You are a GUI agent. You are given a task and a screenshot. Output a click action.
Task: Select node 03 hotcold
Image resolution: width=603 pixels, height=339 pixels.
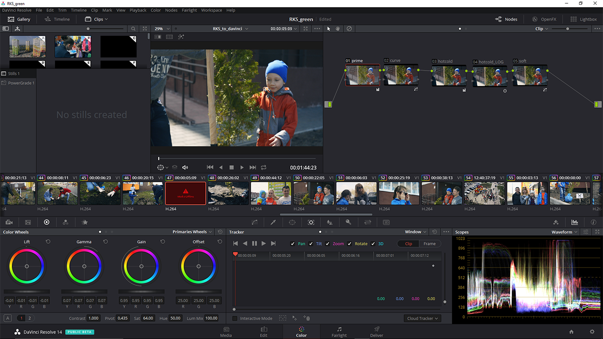pos(448,75)
